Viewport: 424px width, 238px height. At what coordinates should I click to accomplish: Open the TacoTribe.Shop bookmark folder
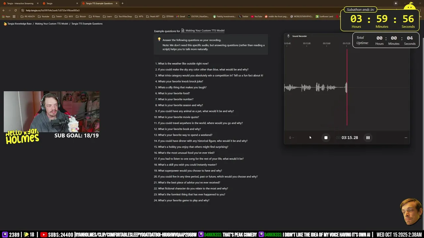point(123,17)
